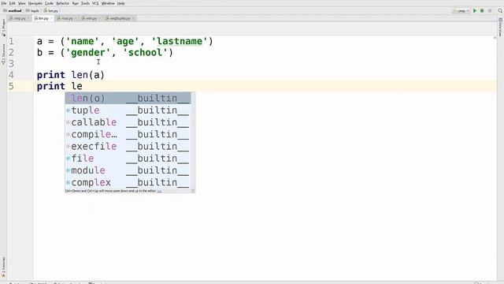Select module autocomplete suggestion
The width and height of the screenshot is (504, 284).
128,170
